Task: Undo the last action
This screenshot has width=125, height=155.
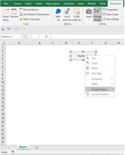Action: click(x=9, y=29)
